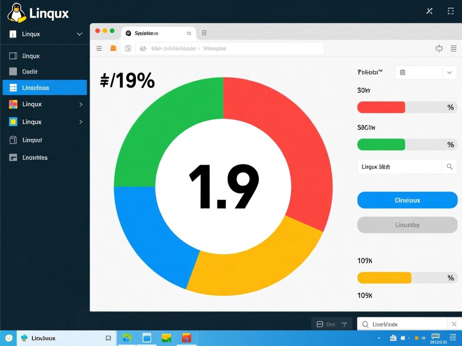Screen dimensions: 462x346
Task: Expand the colorful Linqux sidebar entry
Action: [81, 104]
